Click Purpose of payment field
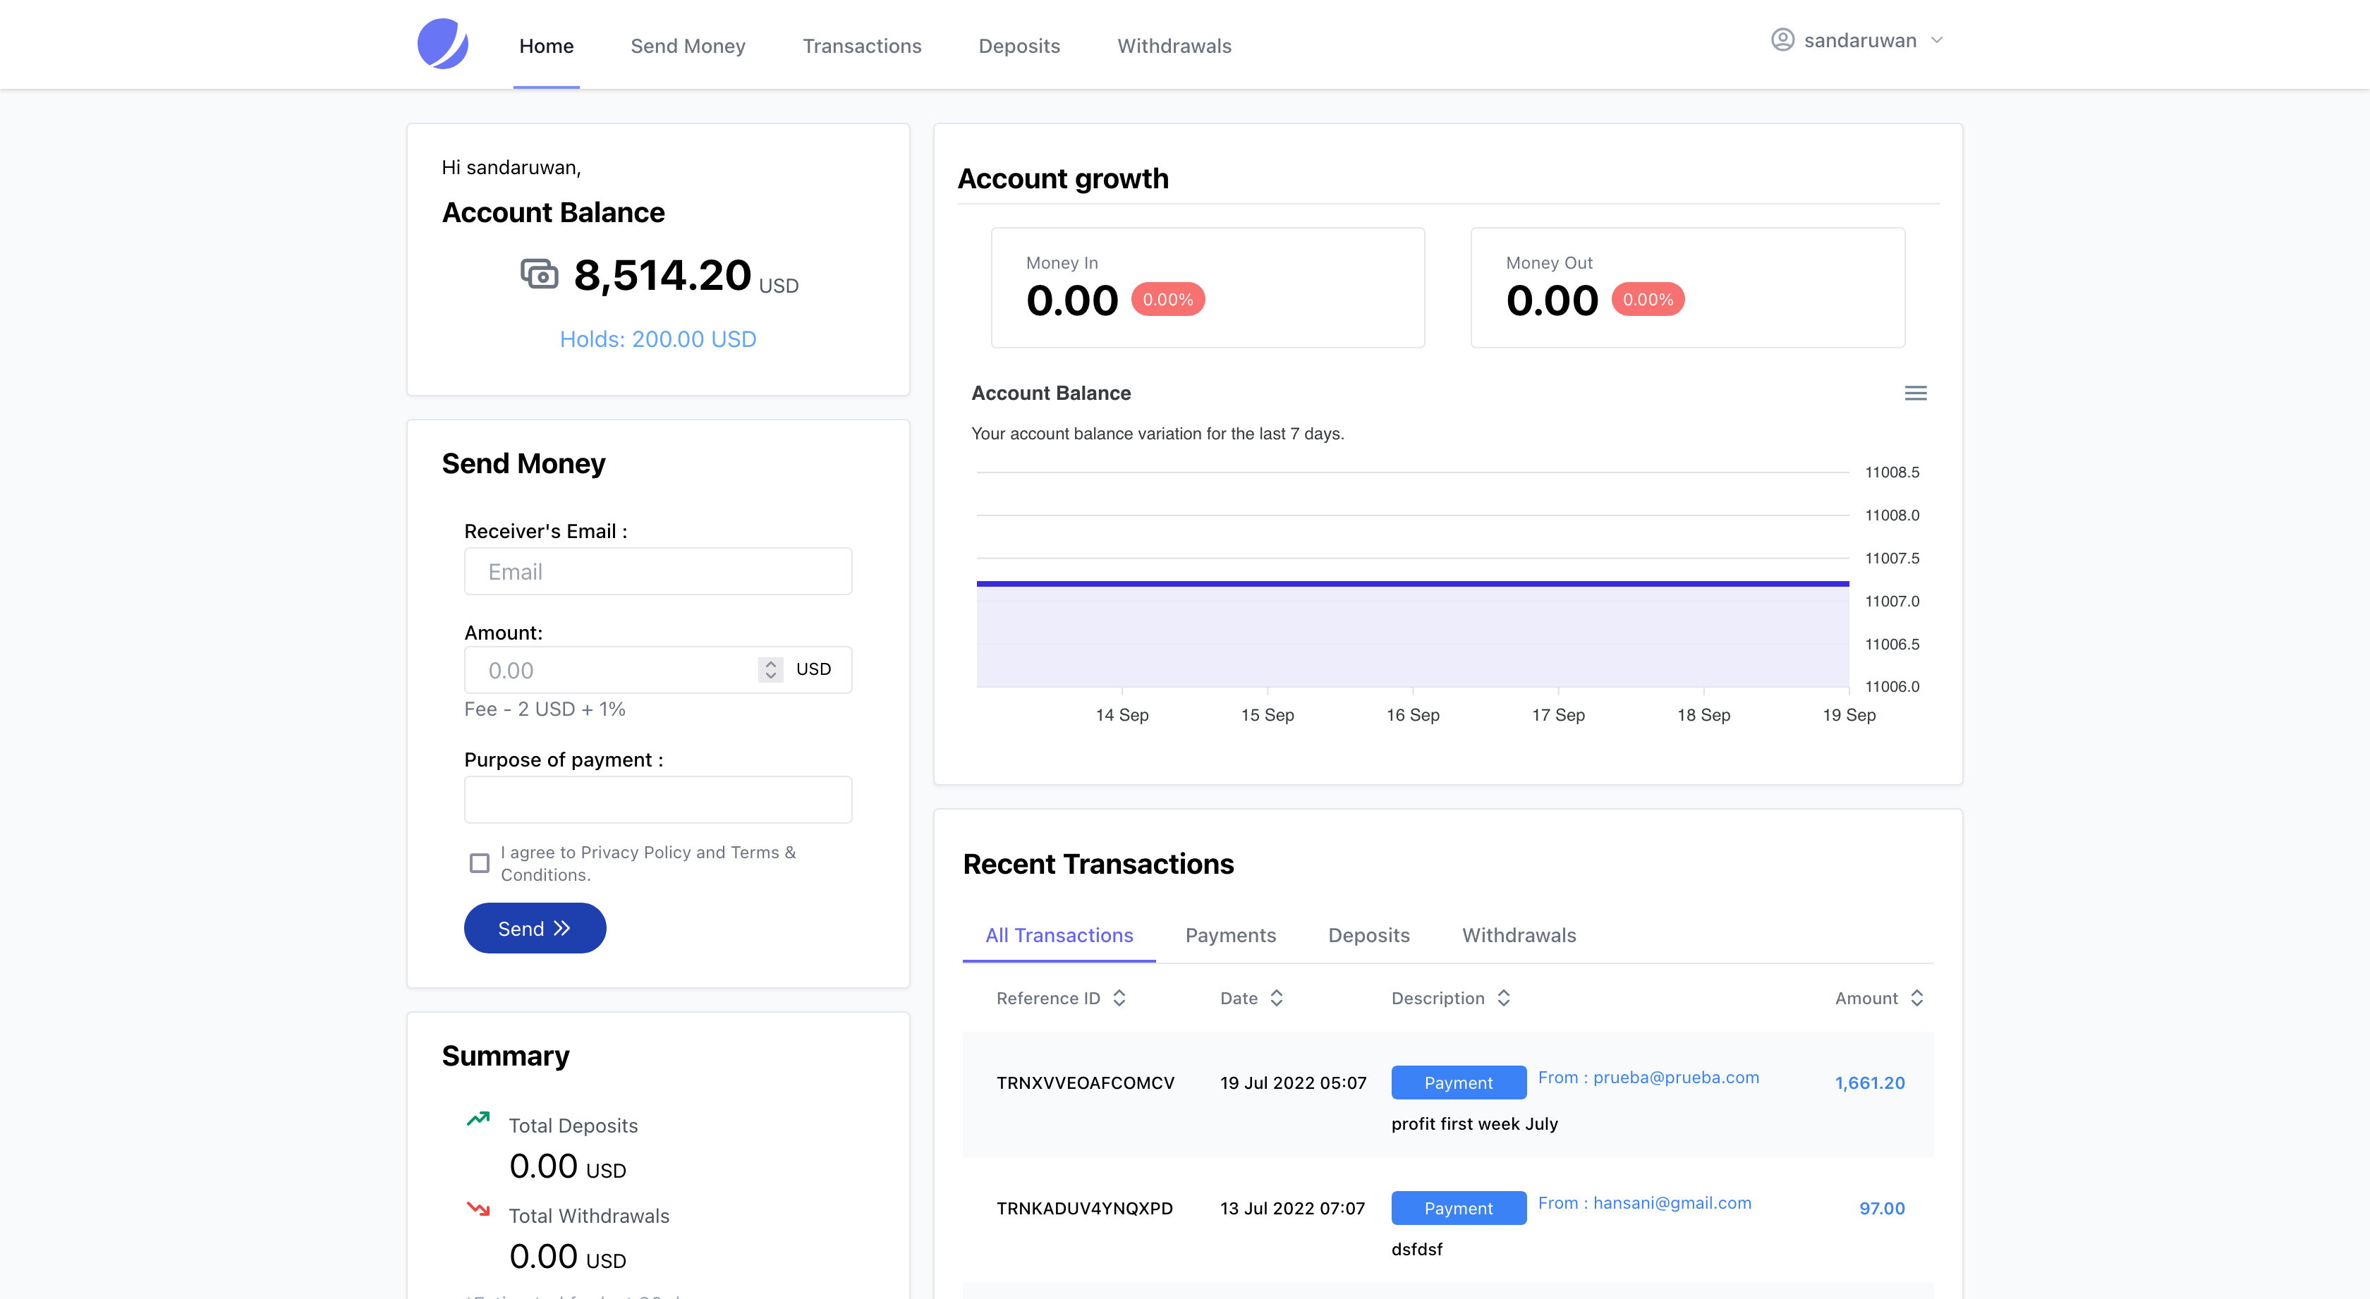This screenshot has height=1299, width=2370. pos(658,800)
